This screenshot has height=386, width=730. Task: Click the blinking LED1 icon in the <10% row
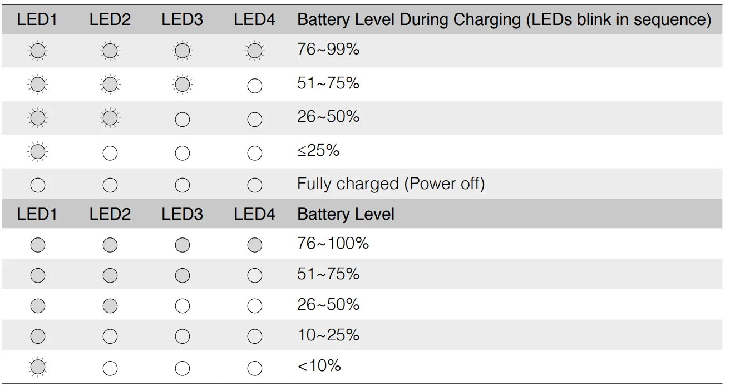(x=37, y=367)
